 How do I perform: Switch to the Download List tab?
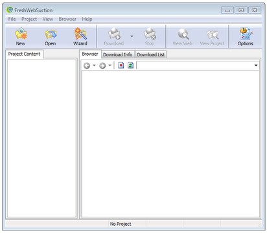[151, 54]
